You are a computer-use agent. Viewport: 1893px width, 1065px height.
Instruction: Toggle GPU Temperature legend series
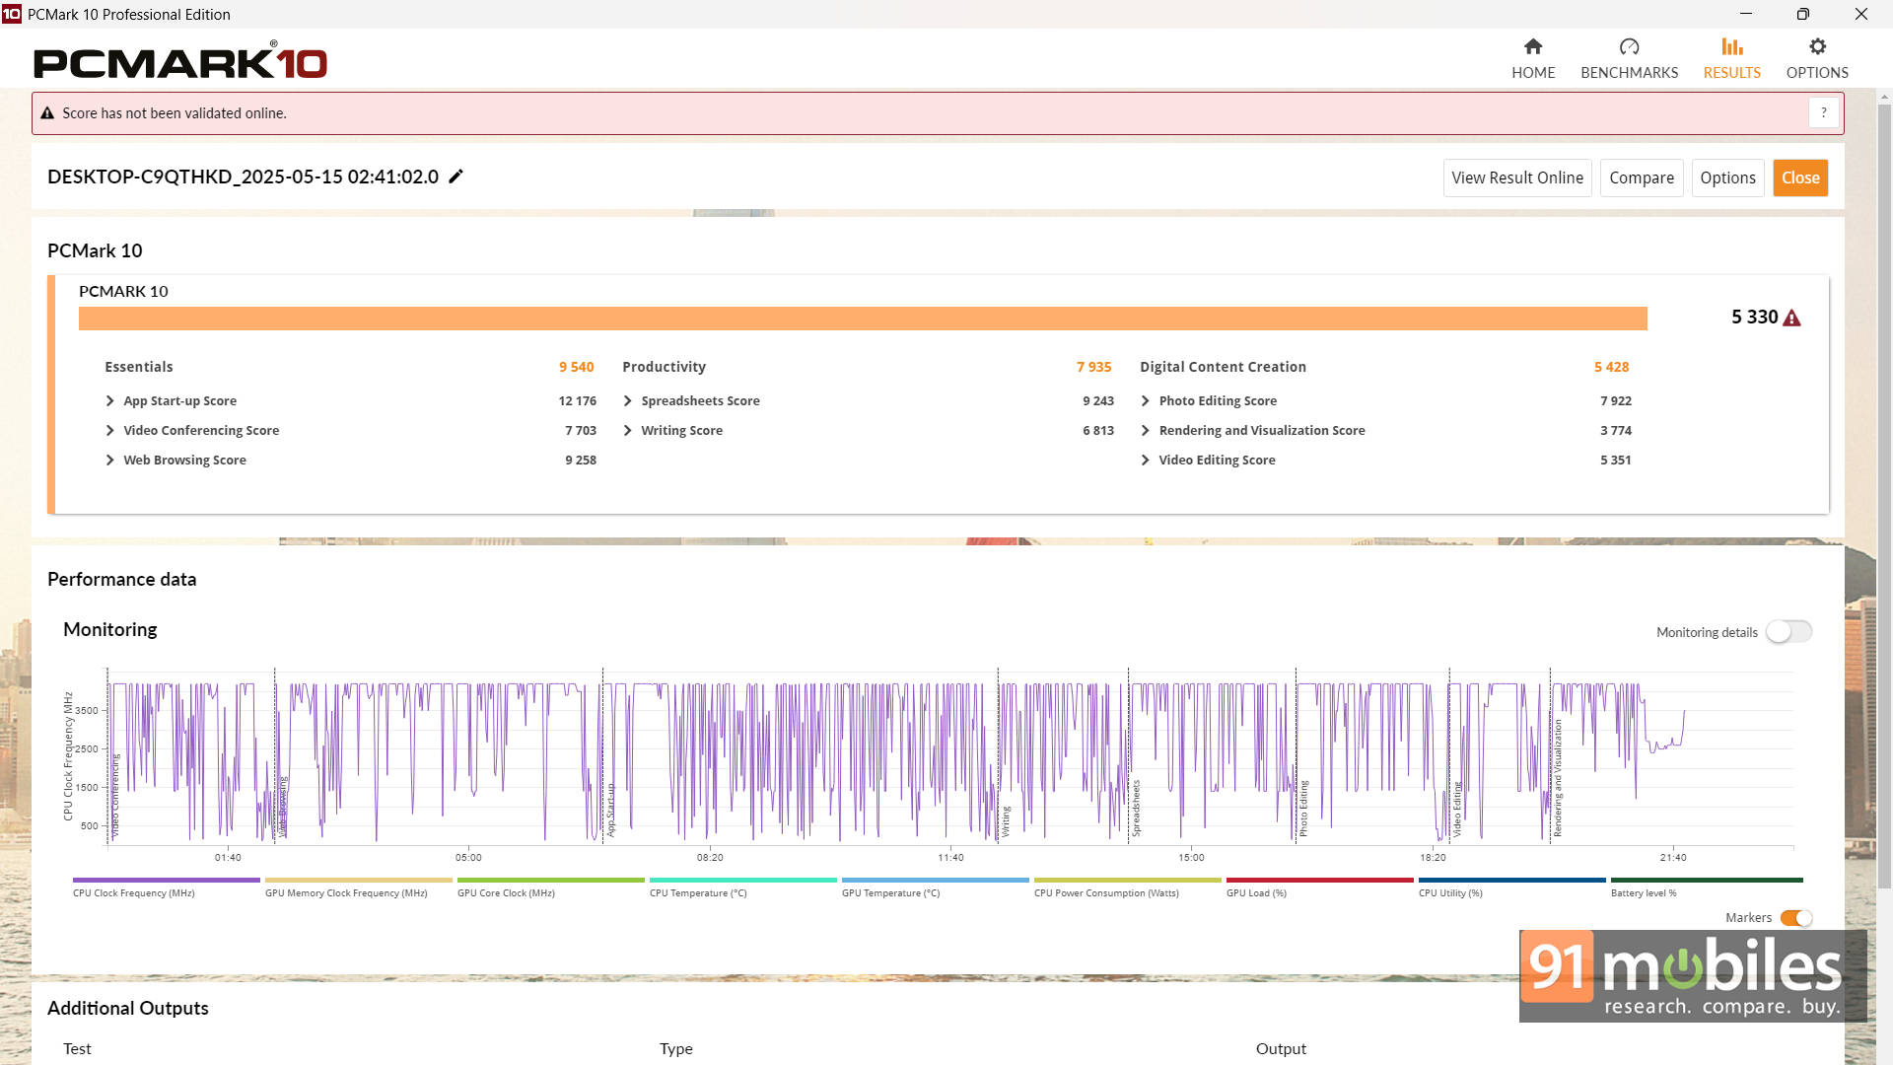coord(935,887)
